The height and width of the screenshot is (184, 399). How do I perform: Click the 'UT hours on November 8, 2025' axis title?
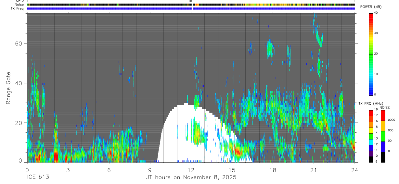[x=191, y=178]
